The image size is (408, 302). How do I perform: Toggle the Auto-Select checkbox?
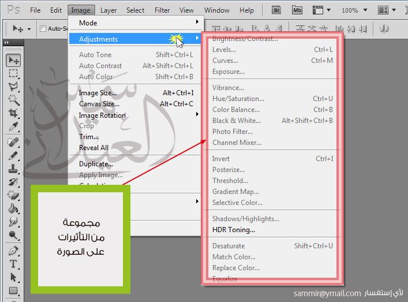pos(43,28)
